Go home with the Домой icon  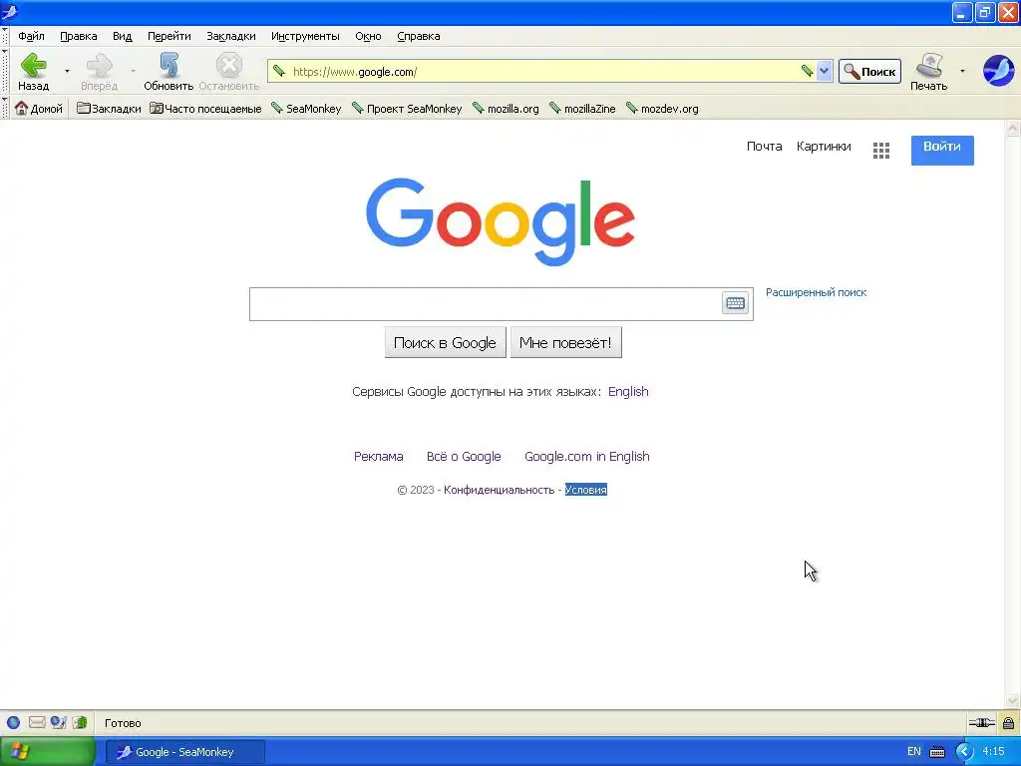point(39,109)
